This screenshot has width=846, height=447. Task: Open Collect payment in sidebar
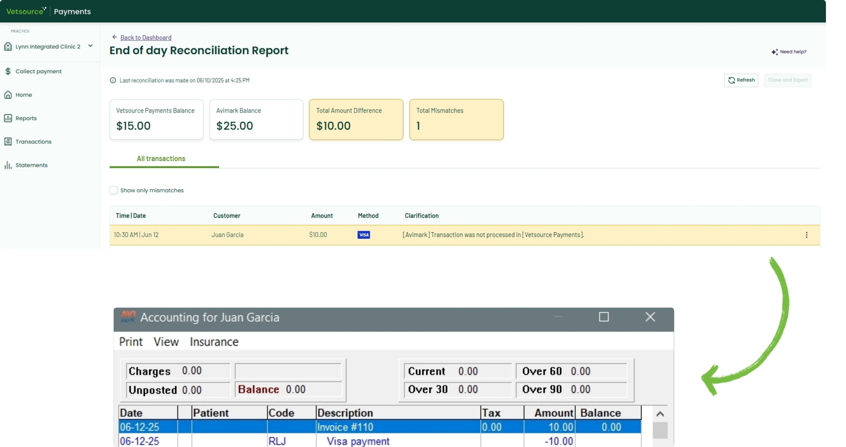click(39, 71)
